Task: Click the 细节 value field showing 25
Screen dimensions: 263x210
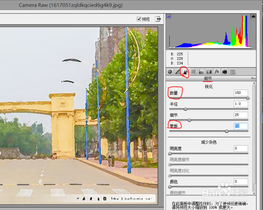Action: tap(241, 115)
